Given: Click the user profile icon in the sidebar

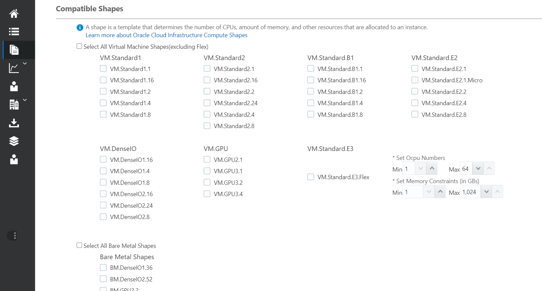Looking at the screenshot, I should click(x=14, y=86).
